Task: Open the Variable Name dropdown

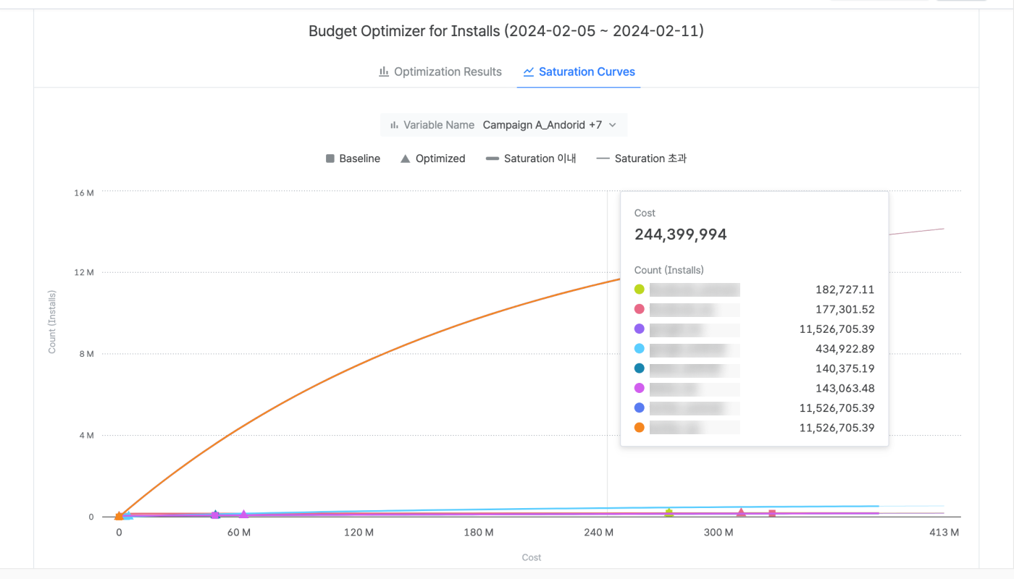Action: 503,124
